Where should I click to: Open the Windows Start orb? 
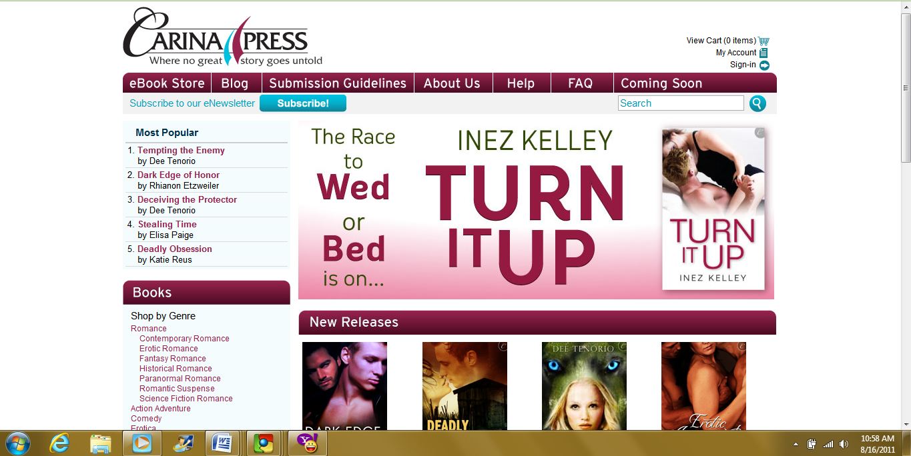[x=17, y=443]
